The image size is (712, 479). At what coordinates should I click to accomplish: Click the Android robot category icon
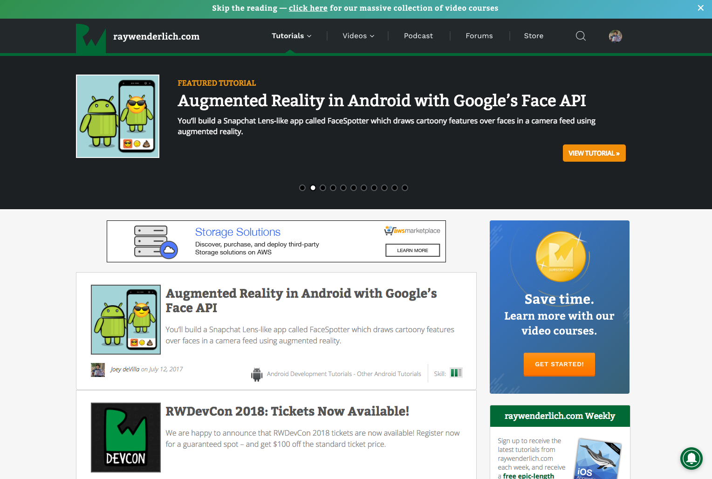coord(257,374)
